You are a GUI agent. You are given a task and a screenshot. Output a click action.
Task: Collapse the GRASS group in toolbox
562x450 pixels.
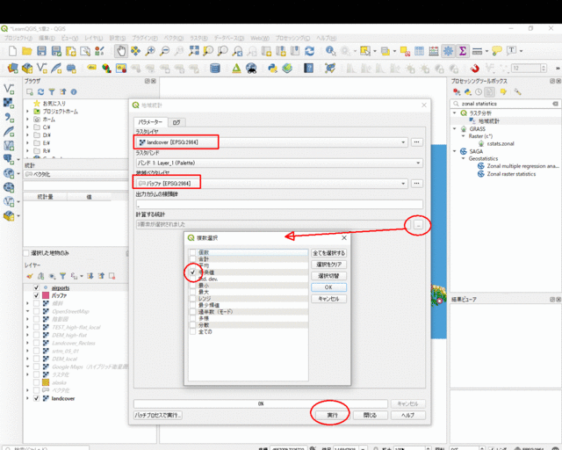point(455,128)
